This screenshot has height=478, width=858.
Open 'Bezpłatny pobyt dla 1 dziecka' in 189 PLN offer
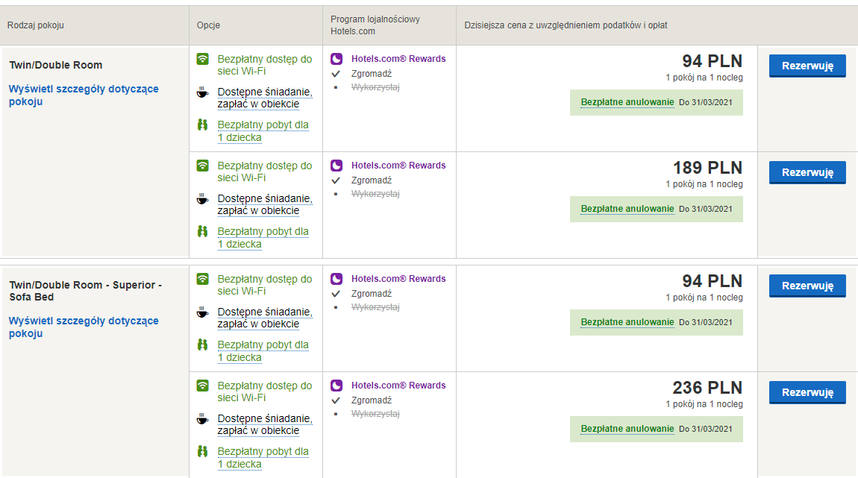(263, 237)
